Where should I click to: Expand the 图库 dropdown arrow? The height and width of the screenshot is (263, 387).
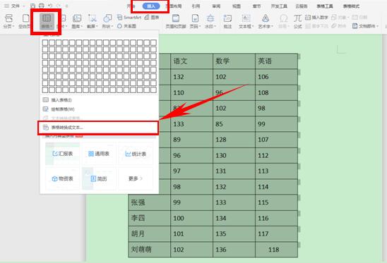(82, 26)
